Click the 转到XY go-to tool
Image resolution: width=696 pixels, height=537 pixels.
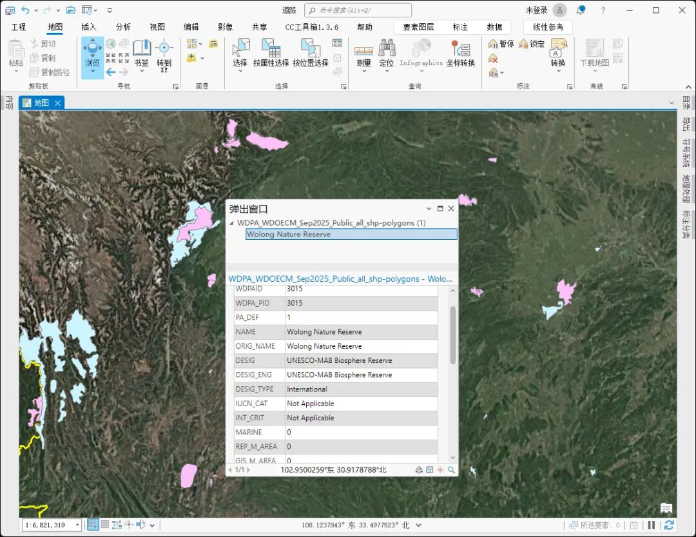tap(164, 53)
